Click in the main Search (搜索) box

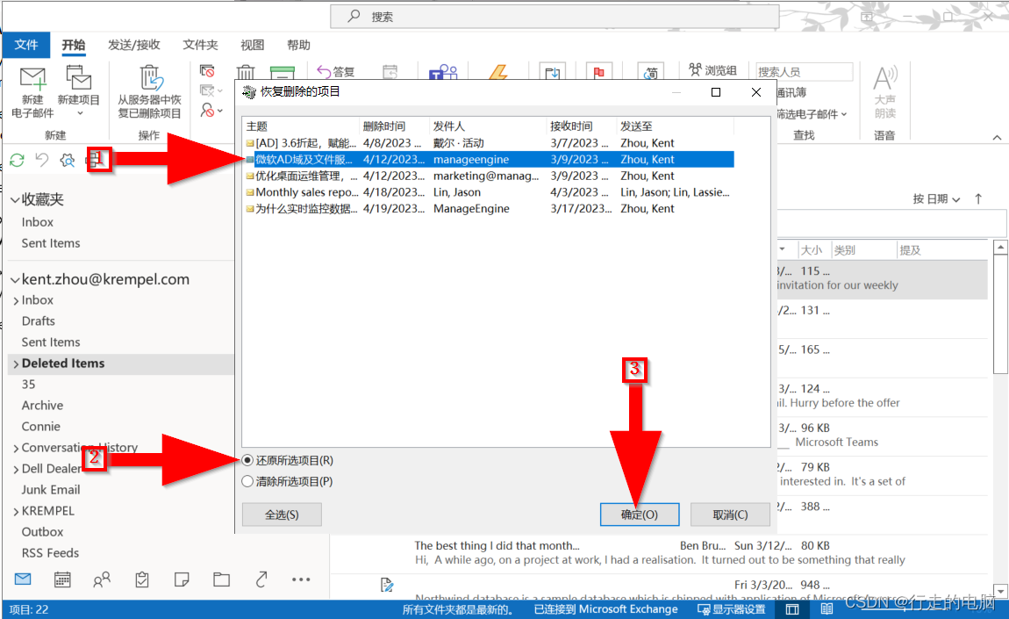pyautogui.click(x=555, y=17)
